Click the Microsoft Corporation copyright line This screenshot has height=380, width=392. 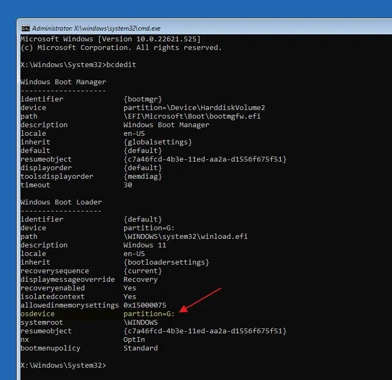[x=121, y=47]
